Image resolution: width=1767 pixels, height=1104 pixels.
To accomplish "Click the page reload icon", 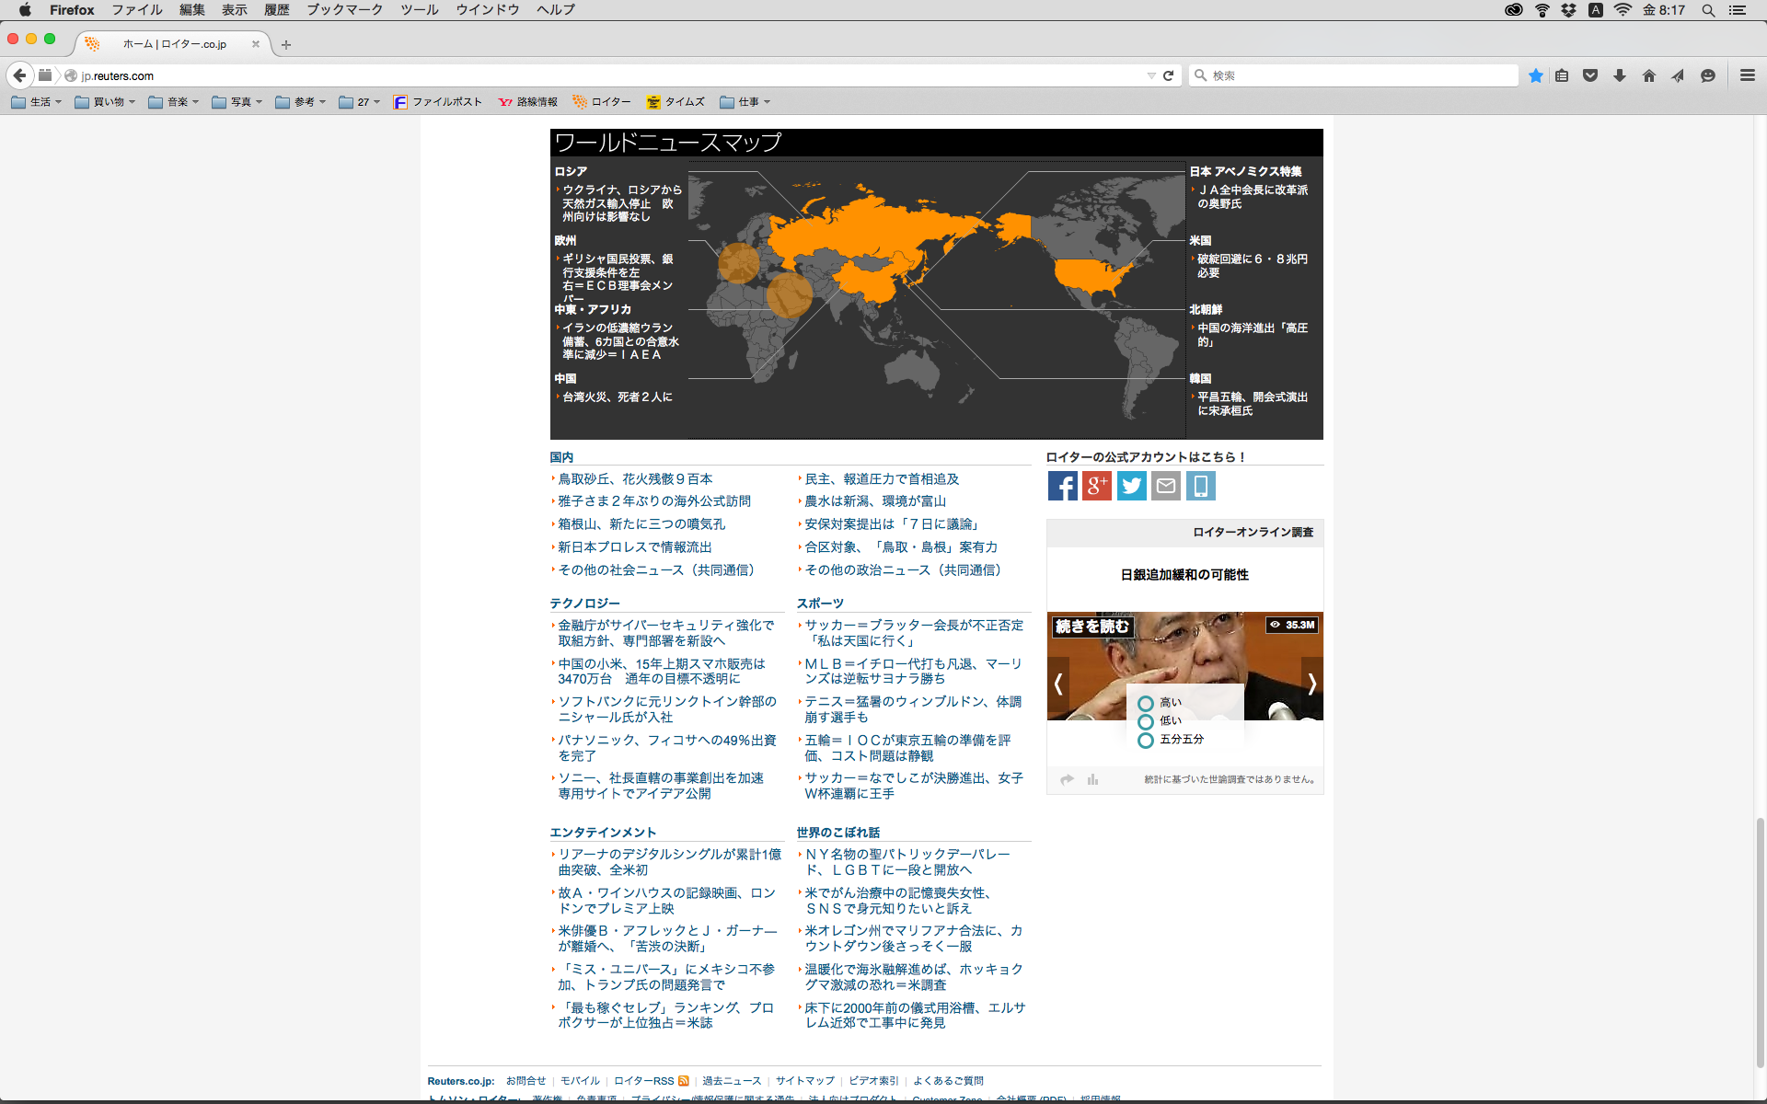I will [1169, 75].
